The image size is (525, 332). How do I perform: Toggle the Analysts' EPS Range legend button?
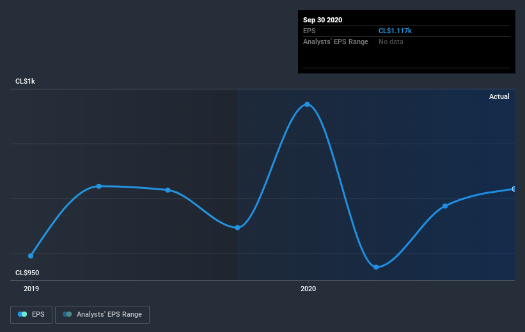[x=102, y=315]
